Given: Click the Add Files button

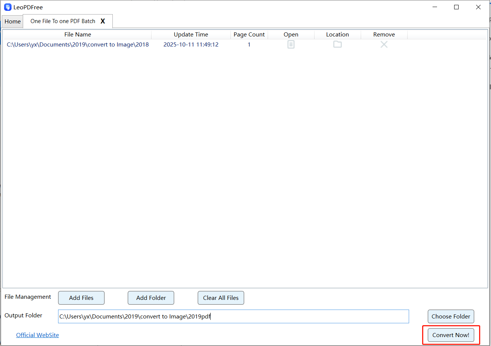Looking at the screenshot, I should pyautogui.click(x=81, y=298).
